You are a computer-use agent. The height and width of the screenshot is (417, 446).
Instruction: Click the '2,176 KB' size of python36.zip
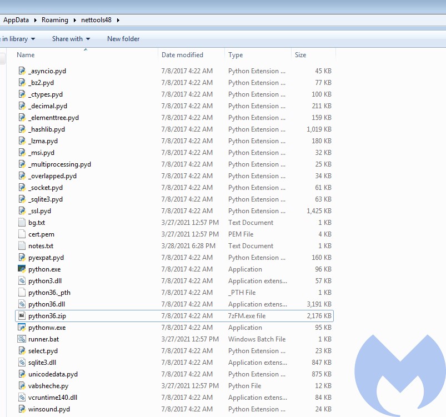coord(319,316)
